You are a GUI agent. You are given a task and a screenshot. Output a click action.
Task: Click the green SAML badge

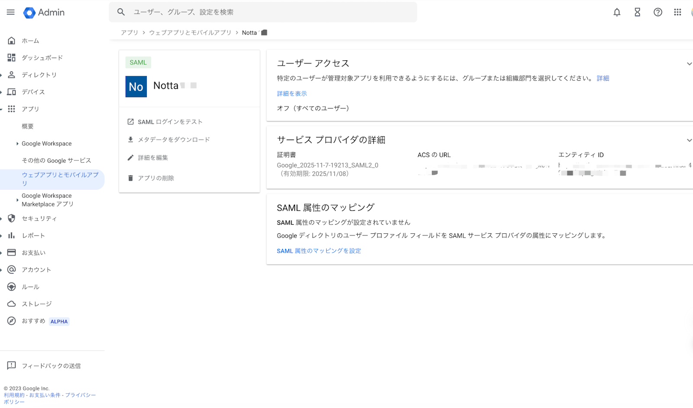click(138, 62)
